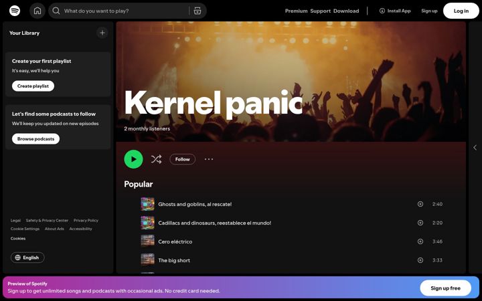The image size is (482, 301).
Task: Play Kernel panic with green play button
Action: 133,159
